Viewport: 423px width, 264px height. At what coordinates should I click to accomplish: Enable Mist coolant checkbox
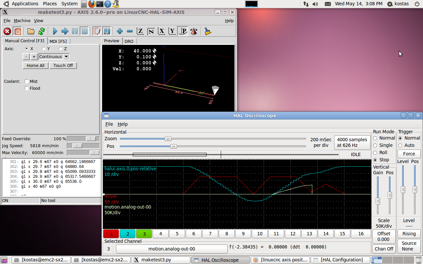27,82
